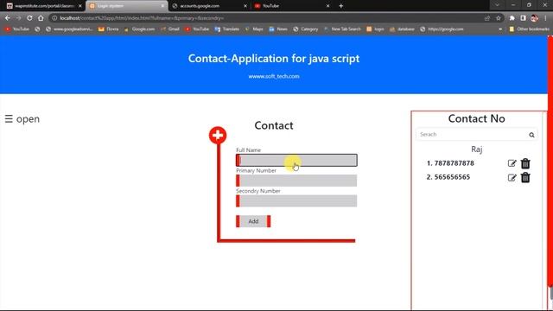Delete the number 565656565

pos(525,177)
